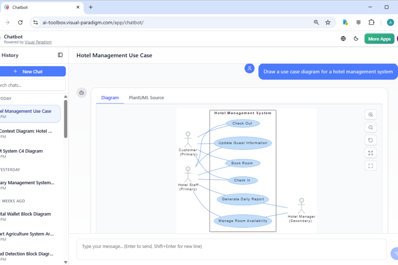Start a New Chat
The height and width of the screenshot is (265, 398).
click(33, 71)
